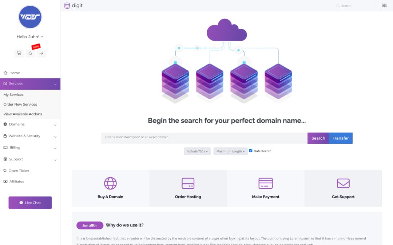
Task: Click the Support lifebuoy icon
Action: (x=5, y=159)
